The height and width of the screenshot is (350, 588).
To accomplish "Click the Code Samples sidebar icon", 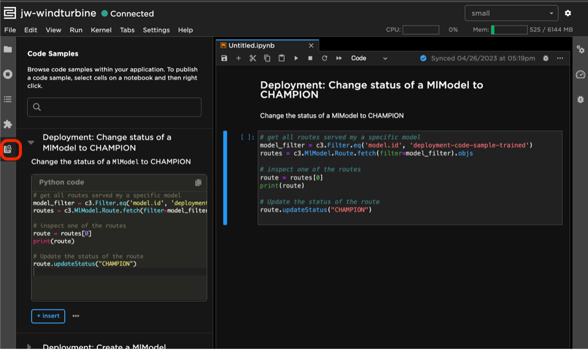I will coord(8,149).
